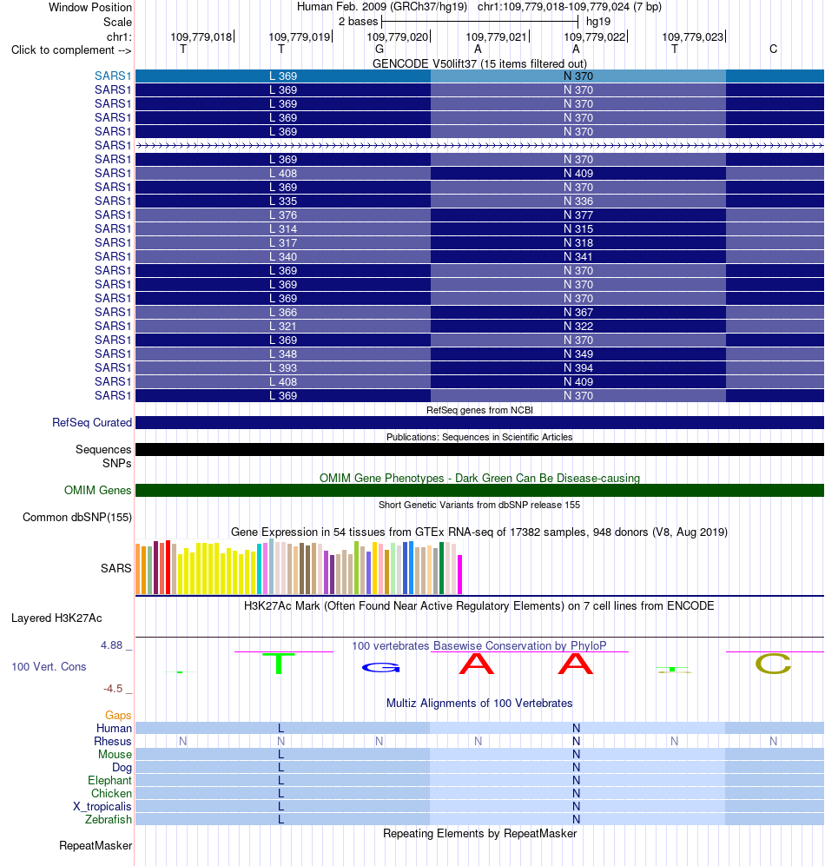Click the Window Position label
Image resolution: width=825 pixels, height=866 pixels.
90,7
